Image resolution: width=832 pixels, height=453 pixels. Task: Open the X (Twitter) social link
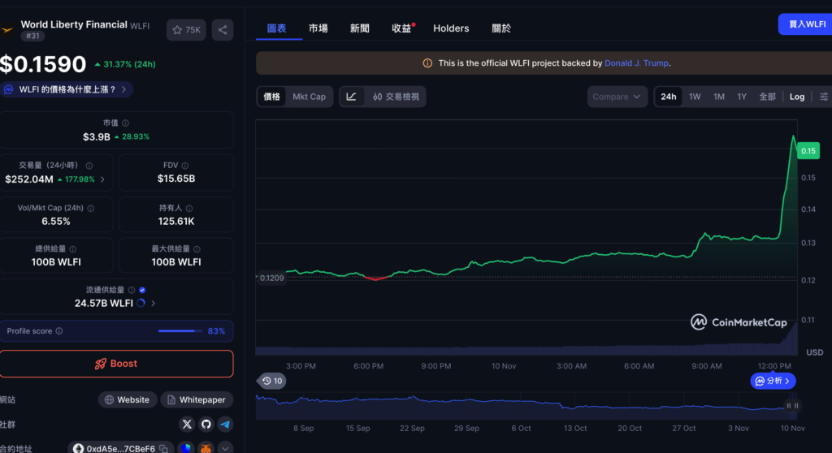click(x=188, y=424)
